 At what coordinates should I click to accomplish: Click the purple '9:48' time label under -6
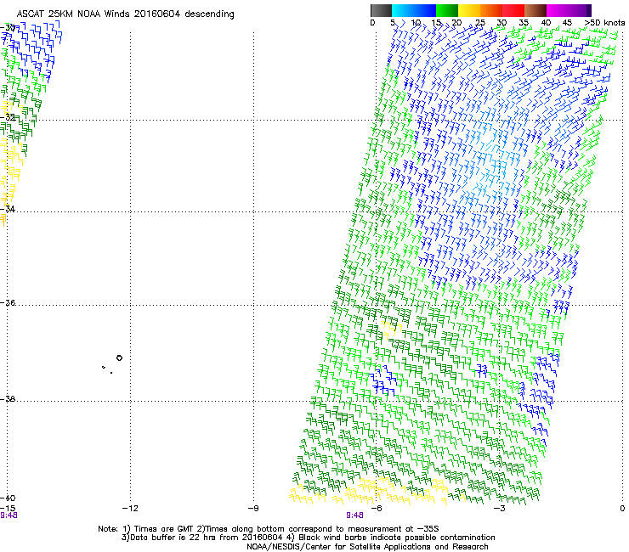pyautogui.click(x=354, y=515)
